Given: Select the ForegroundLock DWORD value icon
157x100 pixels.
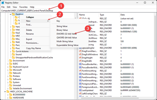Looking at the screenshot, I should tap(80, 87).
